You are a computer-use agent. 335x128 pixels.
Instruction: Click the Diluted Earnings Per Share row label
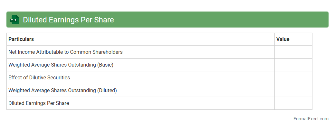click(x=39, y=103)
